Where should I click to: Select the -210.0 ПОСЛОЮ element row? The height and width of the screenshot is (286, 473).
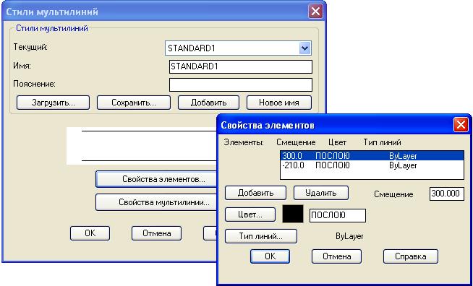(372, 165)
